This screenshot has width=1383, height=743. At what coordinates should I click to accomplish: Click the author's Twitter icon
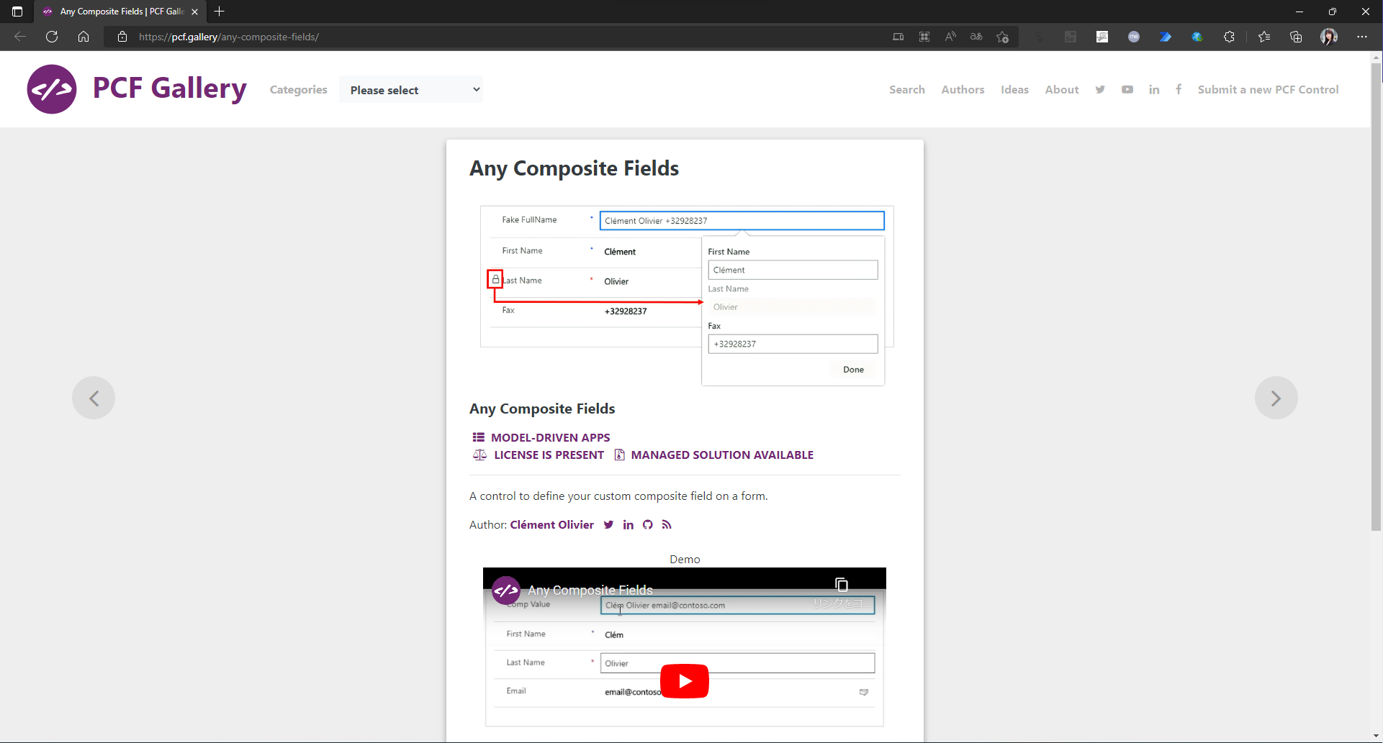point(608,524)
